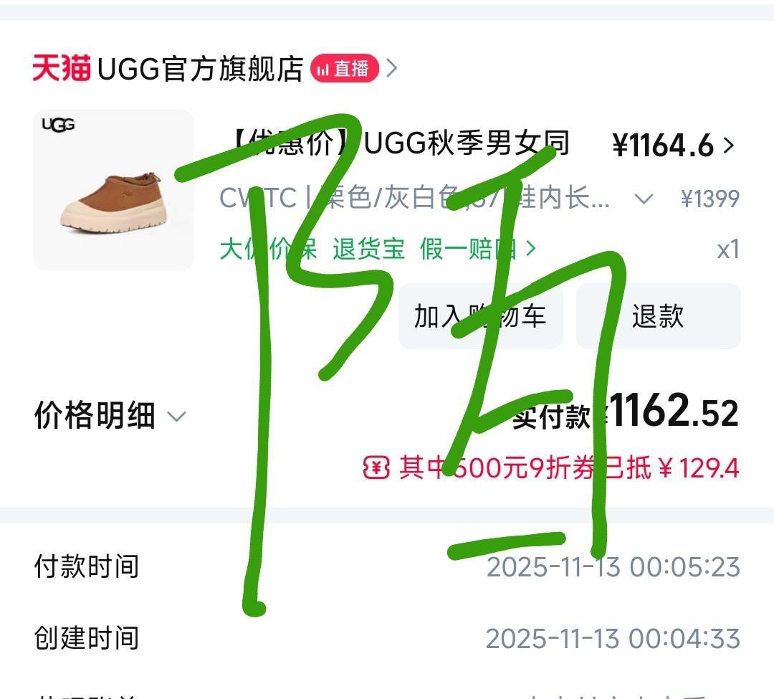
Task: Click the arrow beside ¥1164.6 price
Action: (x=729, y=145)
